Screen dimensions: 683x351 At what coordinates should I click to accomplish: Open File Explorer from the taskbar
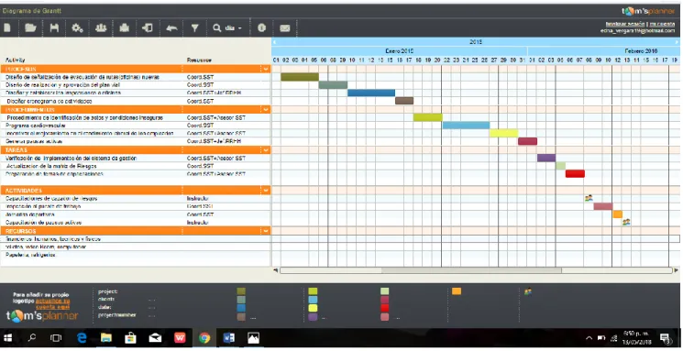click(x=105, y=338)
